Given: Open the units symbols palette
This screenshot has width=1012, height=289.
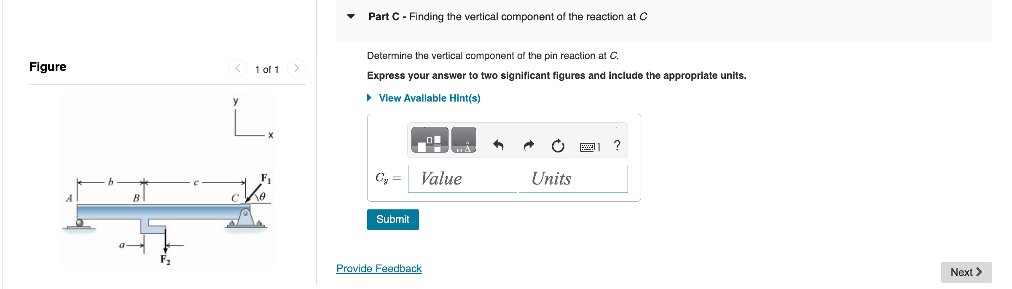Looking at the screenshot, I should pyautogui.click(x=464, y=140).
